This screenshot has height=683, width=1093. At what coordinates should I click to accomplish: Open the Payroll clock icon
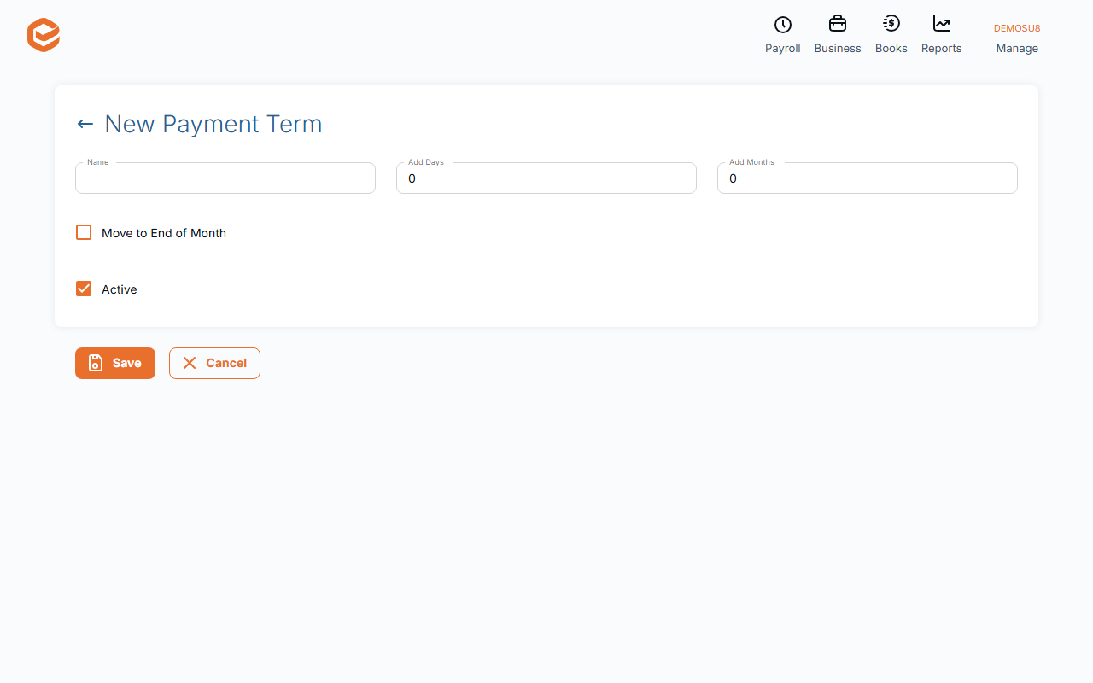(782, 25)
